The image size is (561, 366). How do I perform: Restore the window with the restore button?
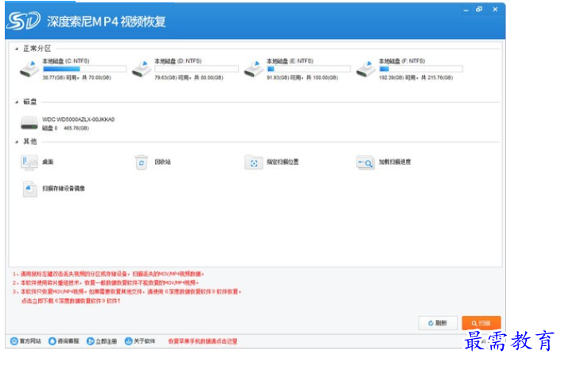(x=479, y=10)
